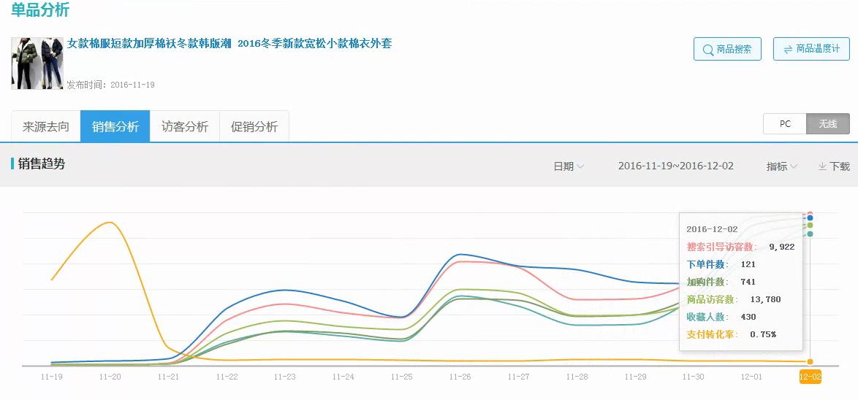Screen dimensions: 858x400
Task: Click the magnifier icon in 商品搜索
Action: click(x=707, y=50)
